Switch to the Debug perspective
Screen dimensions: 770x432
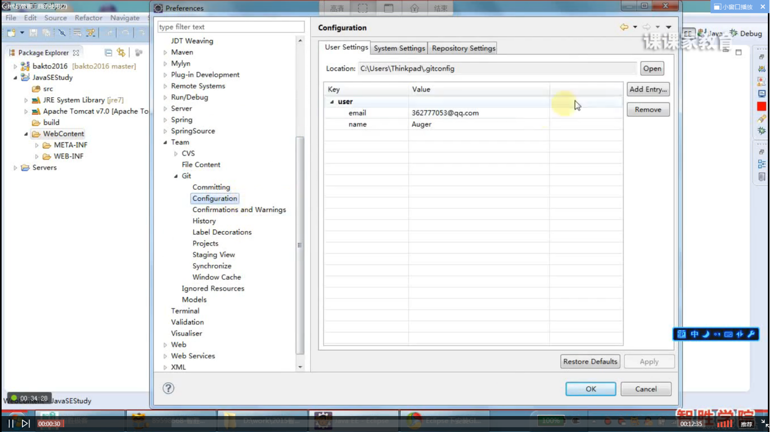tap(746, 33)
